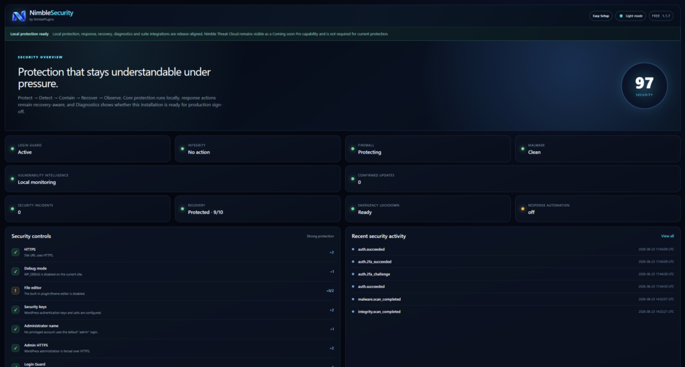Click the Admin HTTPS green check icon
Image resolution: width=685 pixels, height=367 pixels.
pos(15,348)
